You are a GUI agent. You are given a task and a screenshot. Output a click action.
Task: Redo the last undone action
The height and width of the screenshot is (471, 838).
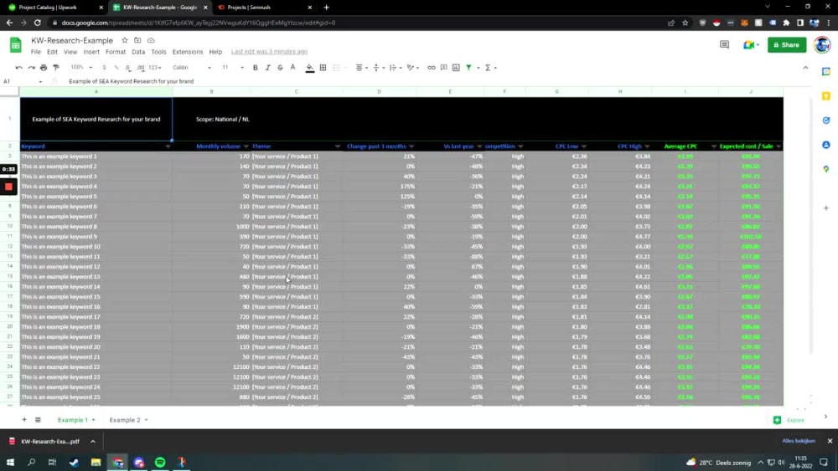tap(32, 68)
